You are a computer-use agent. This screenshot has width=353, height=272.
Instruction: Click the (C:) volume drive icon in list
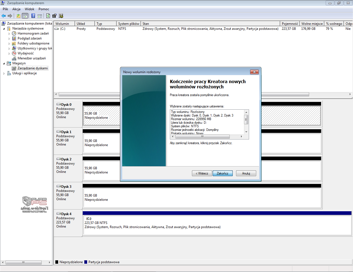tap(57, 29)
